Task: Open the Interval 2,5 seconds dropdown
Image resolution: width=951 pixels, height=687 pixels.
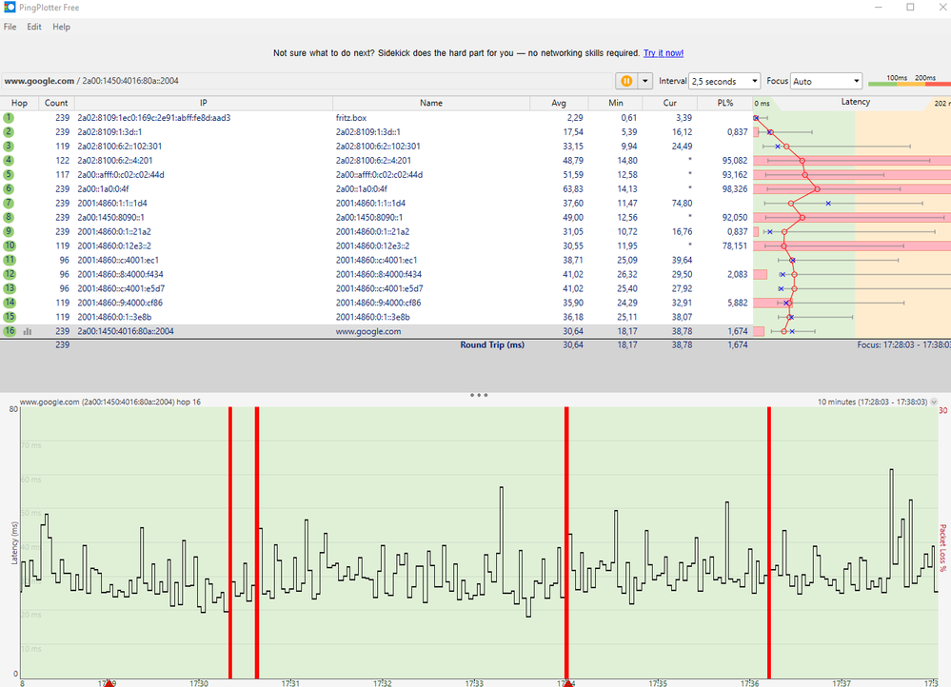Action: coord(724,81)
